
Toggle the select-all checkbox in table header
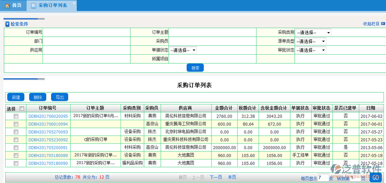coord(22,109)
